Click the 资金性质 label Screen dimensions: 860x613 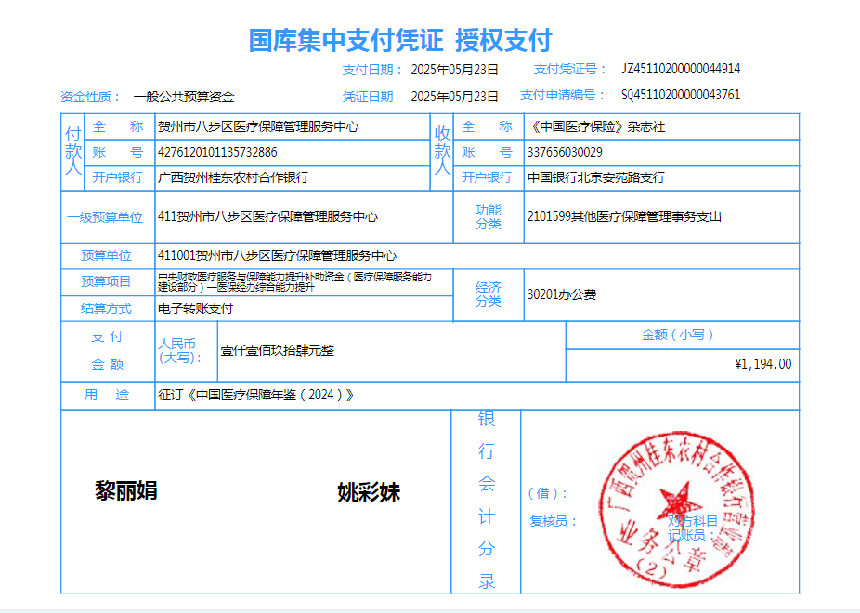click(90, 97)
